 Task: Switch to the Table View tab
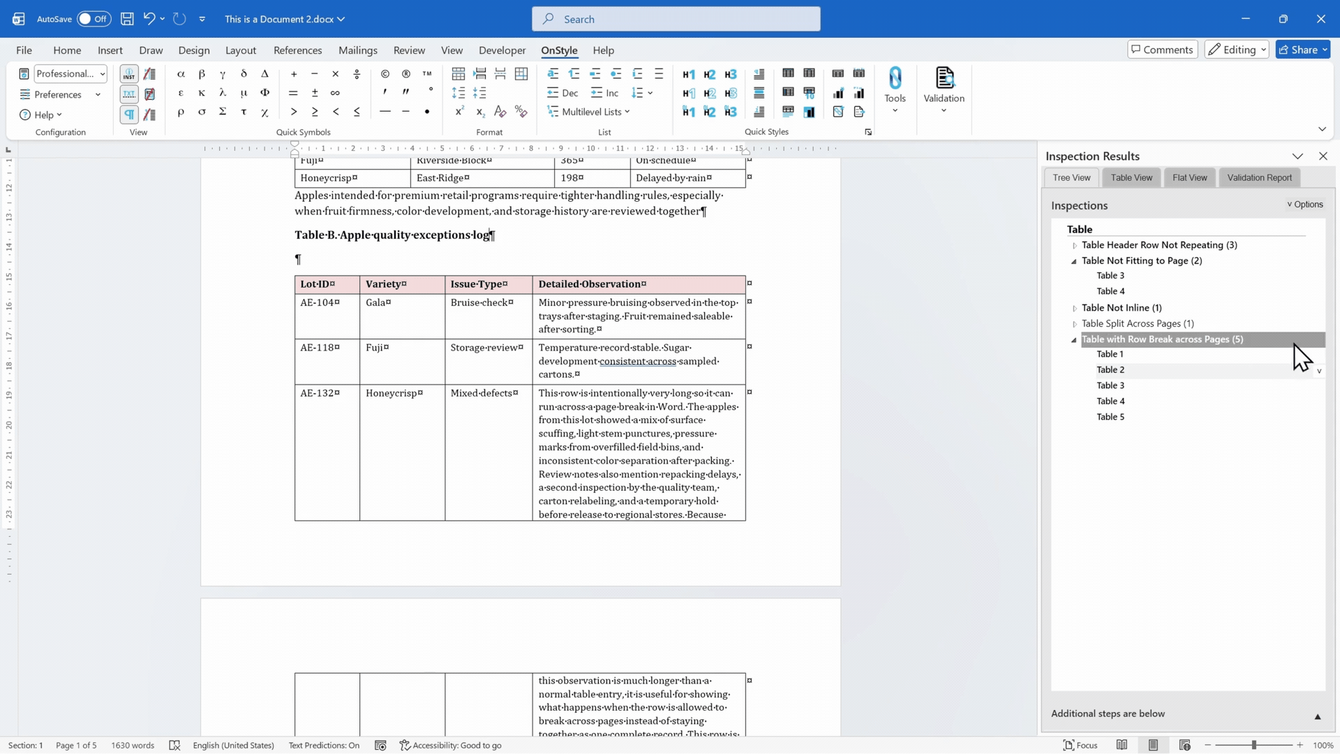coord(1131,177)
